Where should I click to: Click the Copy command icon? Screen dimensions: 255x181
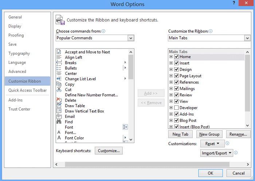(59, 84)
